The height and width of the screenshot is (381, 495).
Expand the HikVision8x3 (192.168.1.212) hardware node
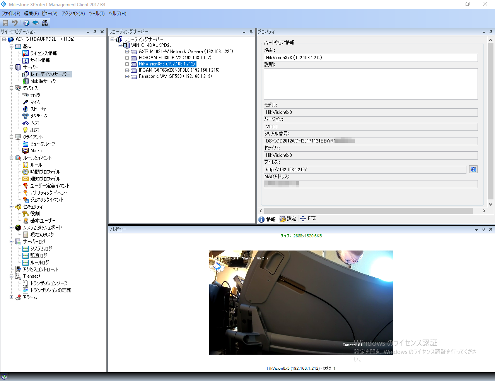(127, 64)
